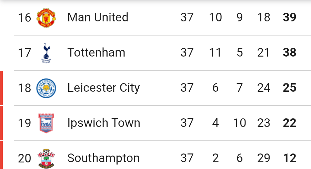Select the Ipswich Town team name
This screenshot has height=169, width=311.
[104, 123]
